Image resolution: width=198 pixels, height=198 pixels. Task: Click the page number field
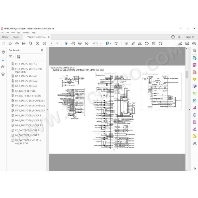click(x=51, y=44)
